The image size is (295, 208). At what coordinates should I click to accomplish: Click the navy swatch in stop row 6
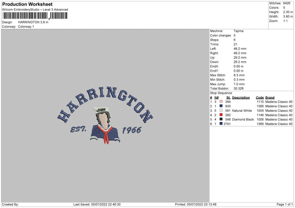coord(221,124)
